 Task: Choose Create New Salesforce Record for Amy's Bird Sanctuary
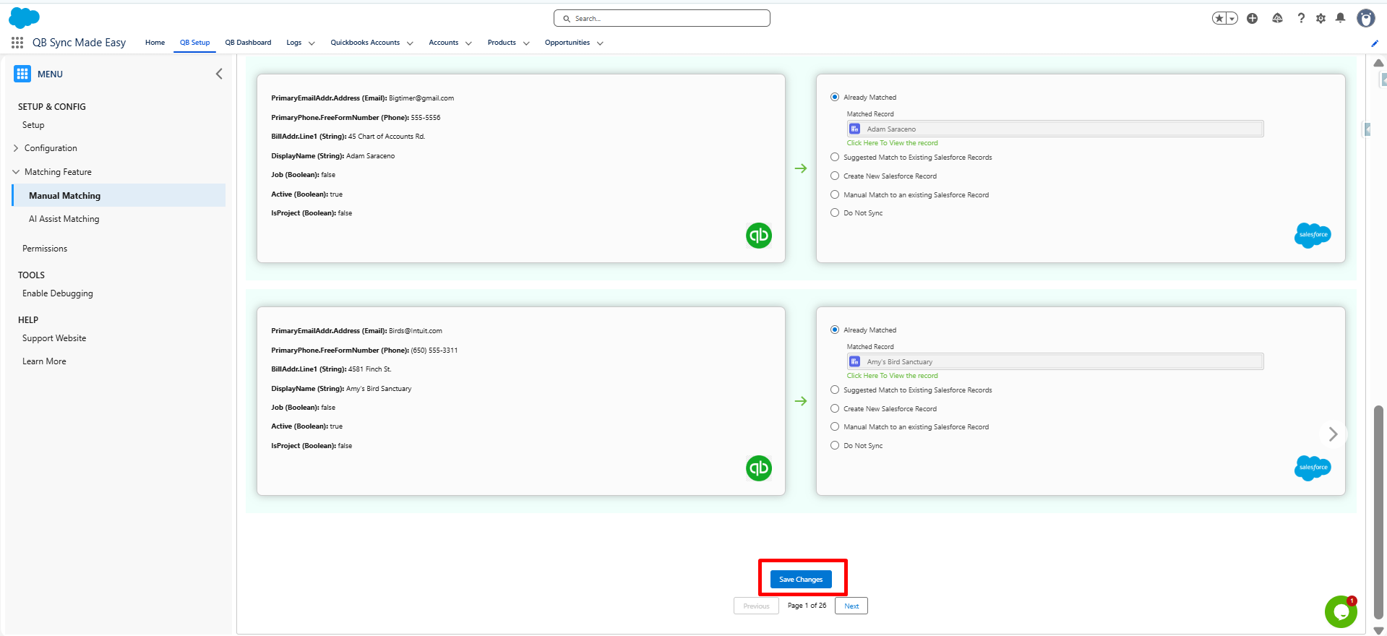835,408
